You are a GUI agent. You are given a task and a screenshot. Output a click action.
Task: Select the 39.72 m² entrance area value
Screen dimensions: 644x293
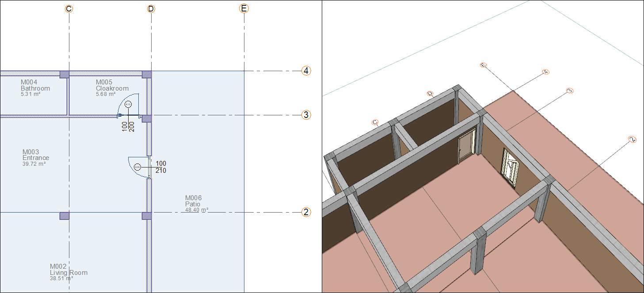34,164
